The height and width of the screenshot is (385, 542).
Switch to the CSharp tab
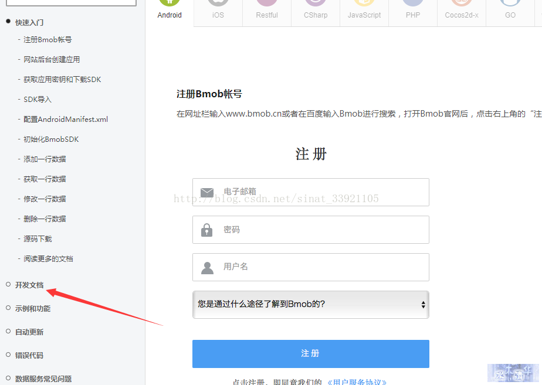(316, 12)
